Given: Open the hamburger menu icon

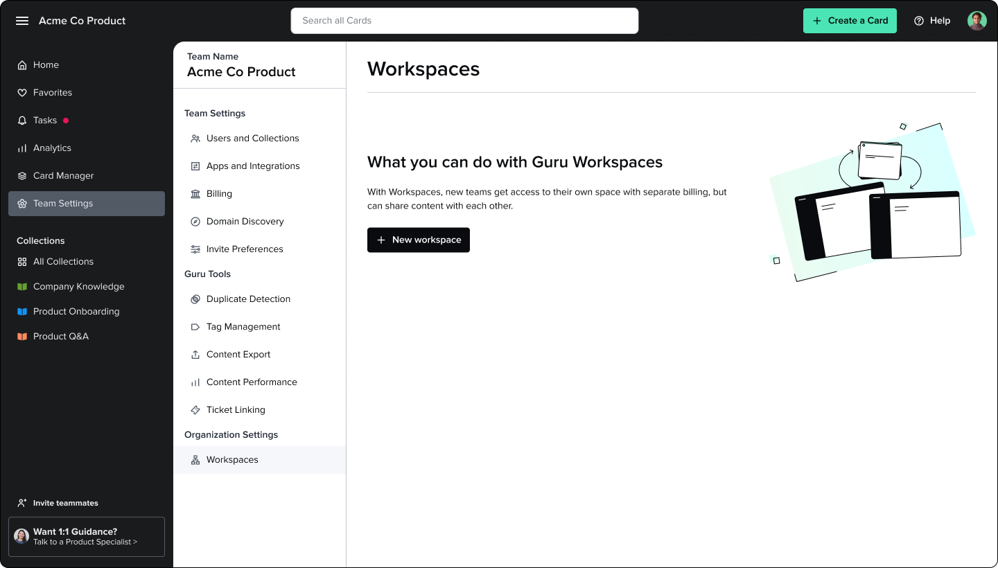Looking at the screenshot, I should coord(22,21).
